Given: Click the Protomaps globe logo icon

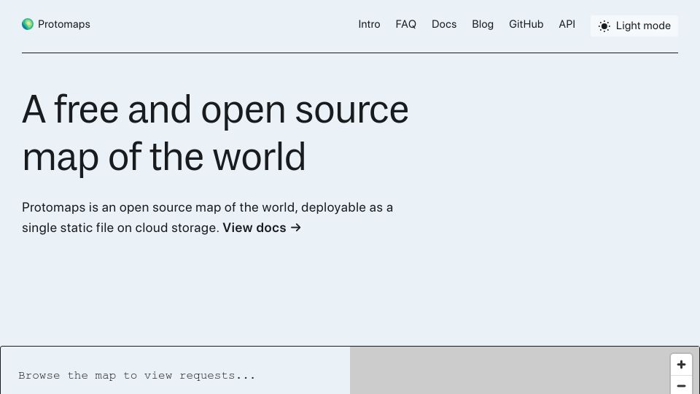Looking at the screenshot, I should point(28,24).
